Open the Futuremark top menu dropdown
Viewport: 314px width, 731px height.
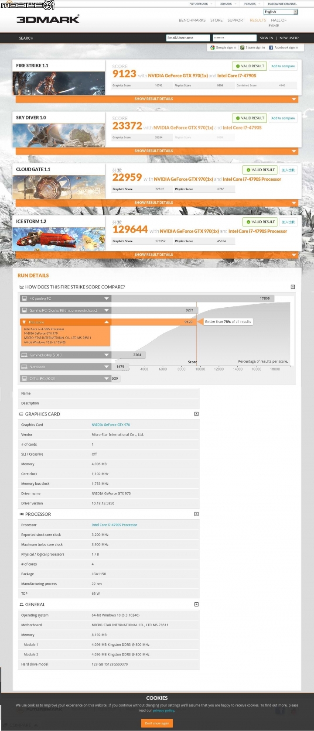pyautogui.click(x=201, y=4)
